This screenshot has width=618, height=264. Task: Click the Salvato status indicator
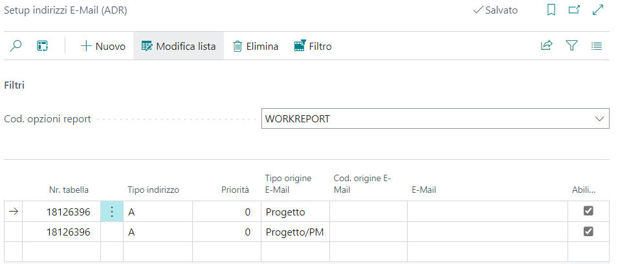[x=496, y=10]
